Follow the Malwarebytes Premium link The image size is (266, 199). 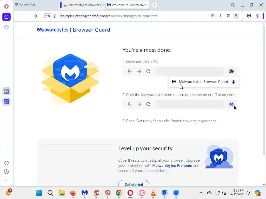point(172,166)
